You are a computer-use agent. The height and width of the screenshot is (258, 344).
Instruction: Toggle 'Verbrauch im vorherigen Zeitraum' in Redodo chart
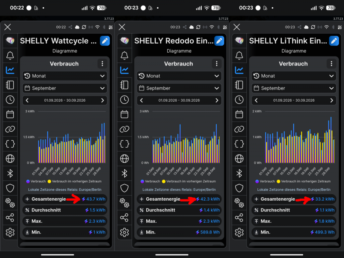189,181
